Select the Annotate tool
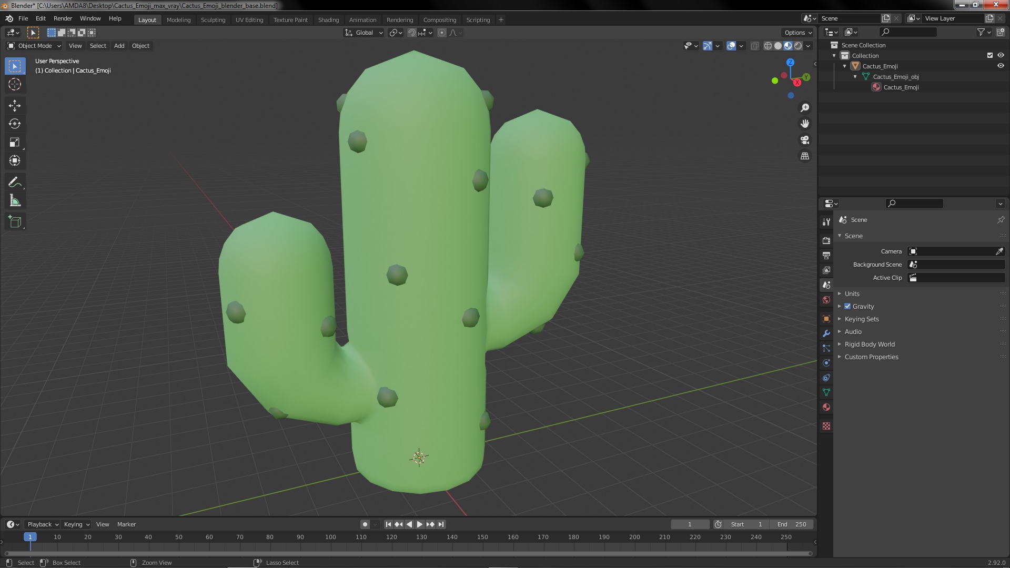Screen dimensions: 1010x568 (15, 182)
